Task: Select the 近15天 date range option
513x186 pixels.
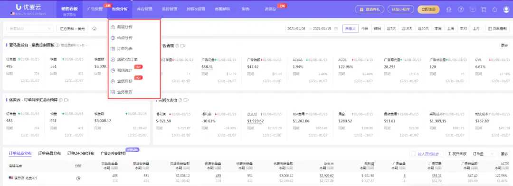Action: coord(407,29)
